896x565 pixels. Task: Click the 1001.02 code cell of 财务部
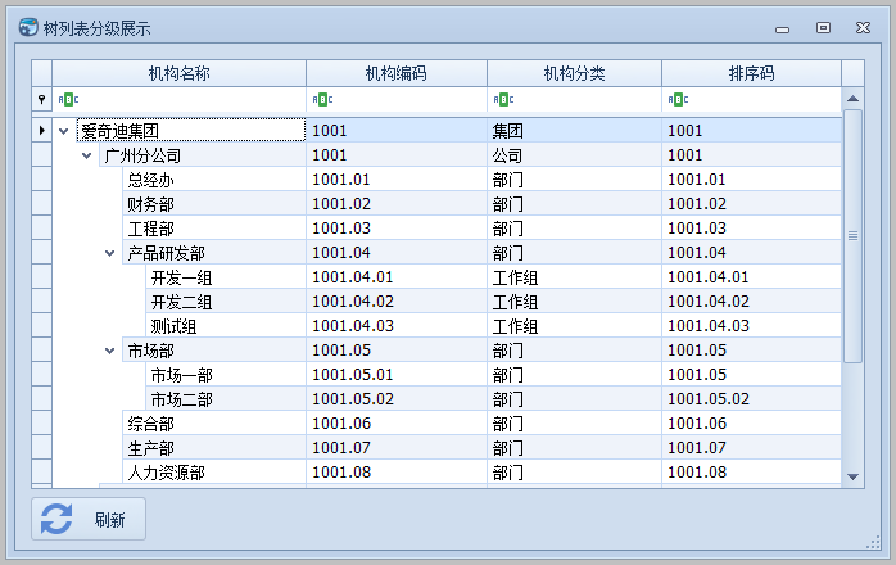(397, 204)
